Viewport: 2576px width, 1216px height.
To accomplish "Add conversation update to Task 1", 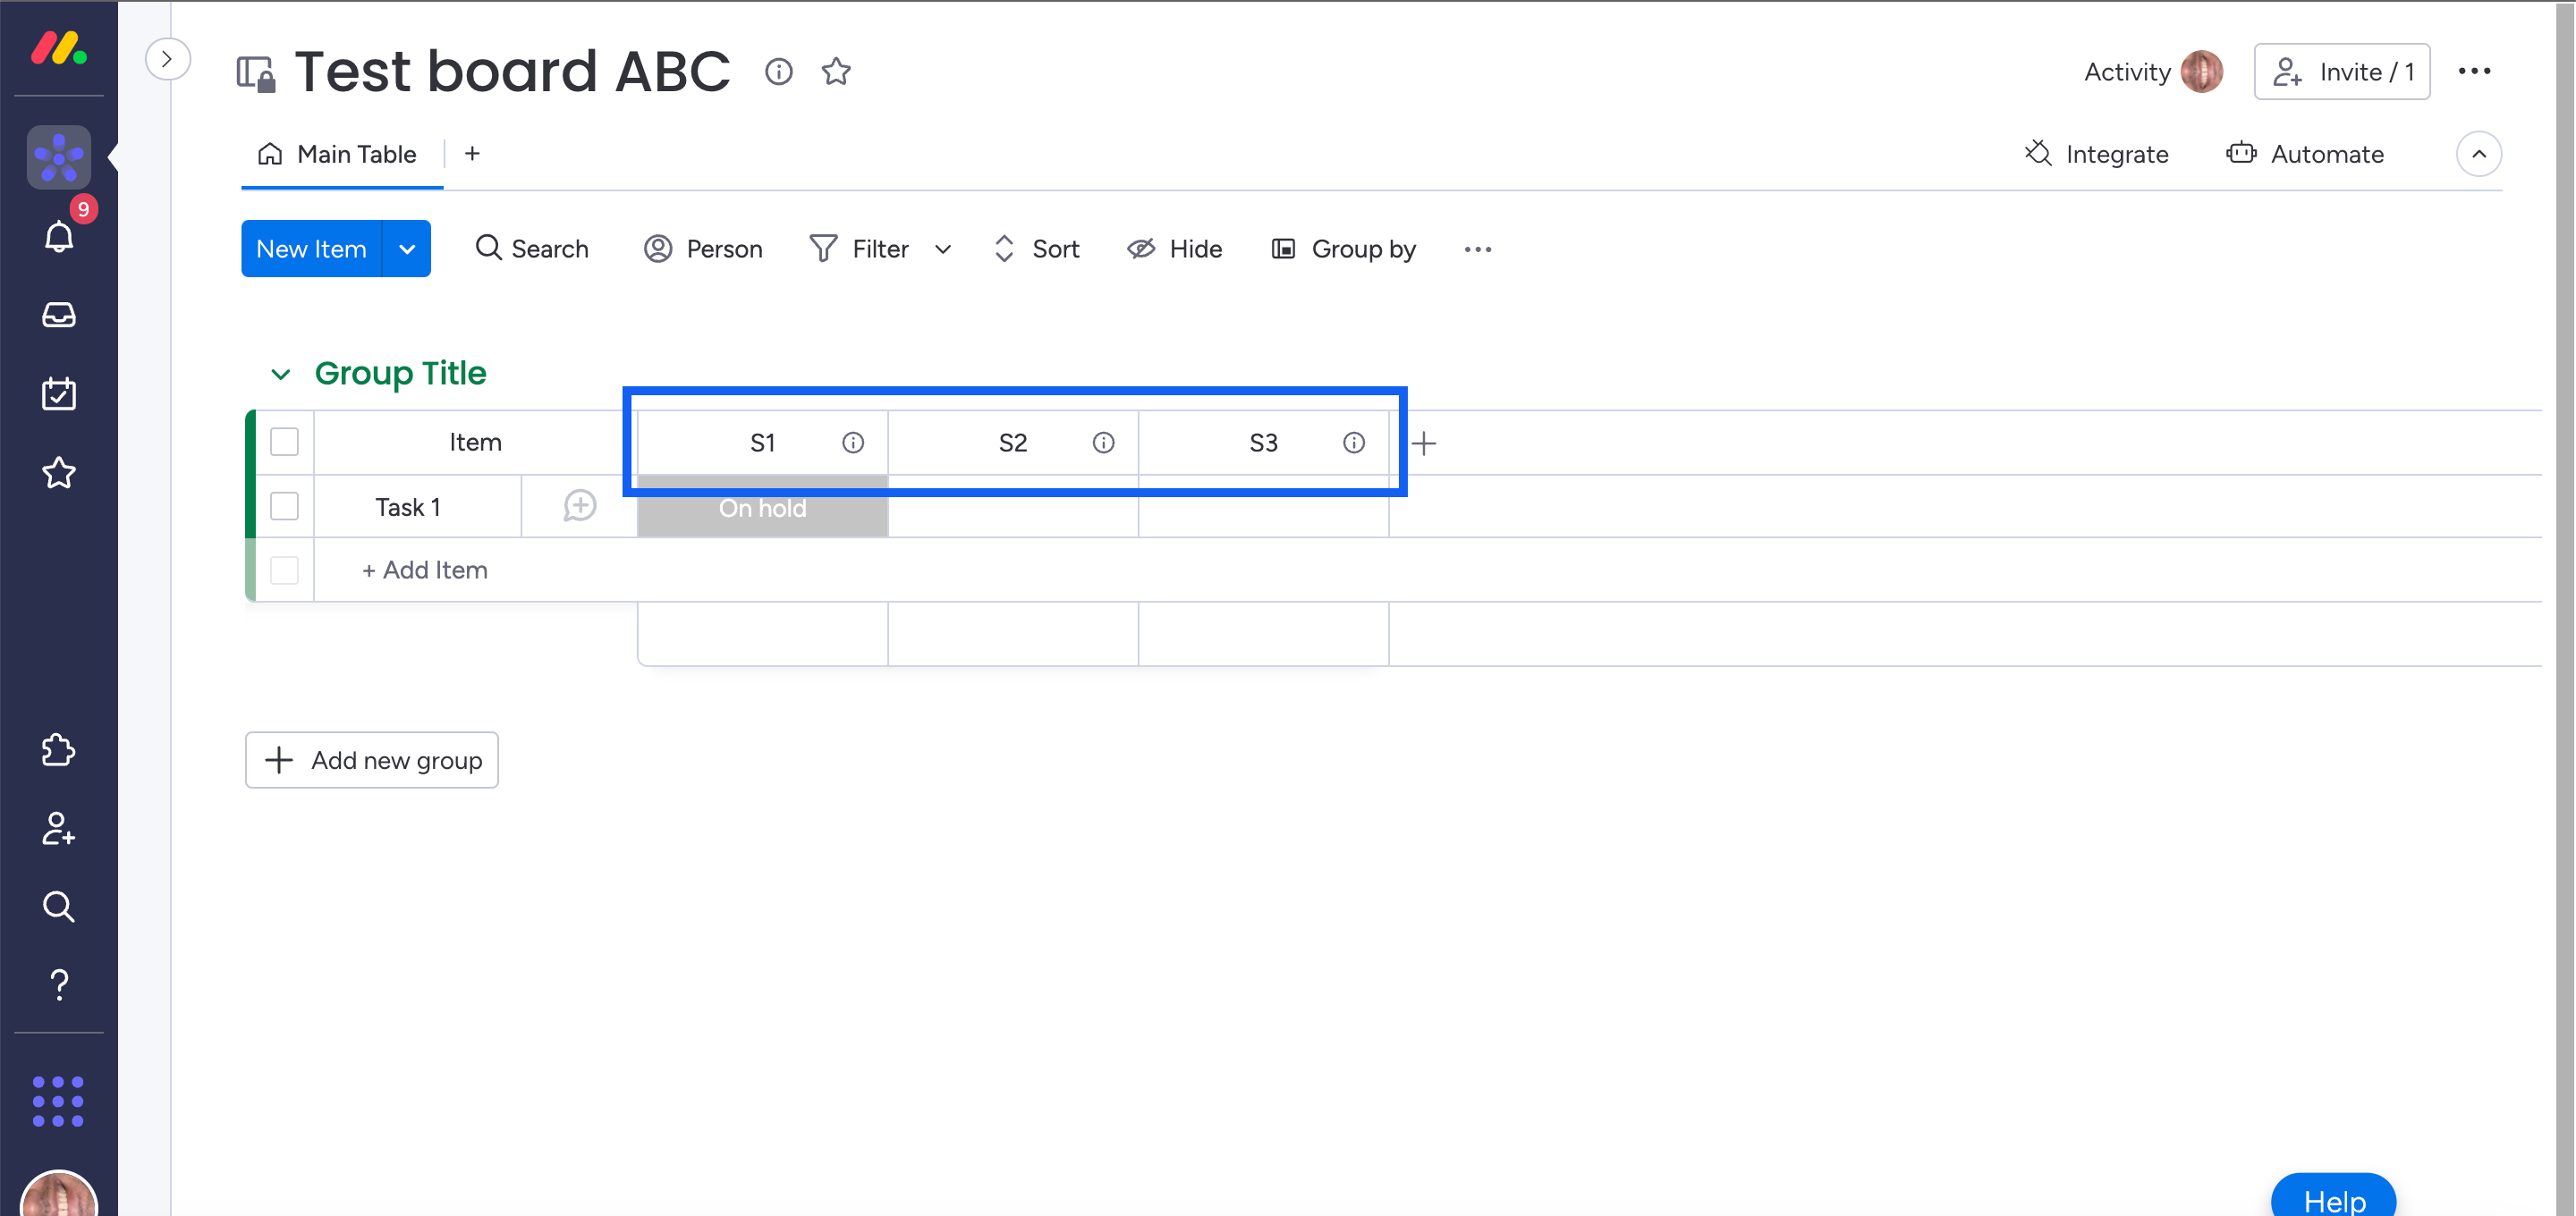I will 580,506.
